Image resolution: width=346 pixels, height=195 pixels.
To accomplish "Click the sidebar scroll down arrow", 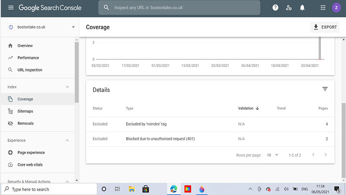I will (77, 180).
